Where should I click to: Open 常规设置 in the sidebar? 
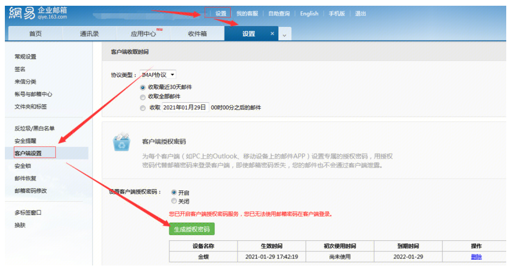point(26,56)
